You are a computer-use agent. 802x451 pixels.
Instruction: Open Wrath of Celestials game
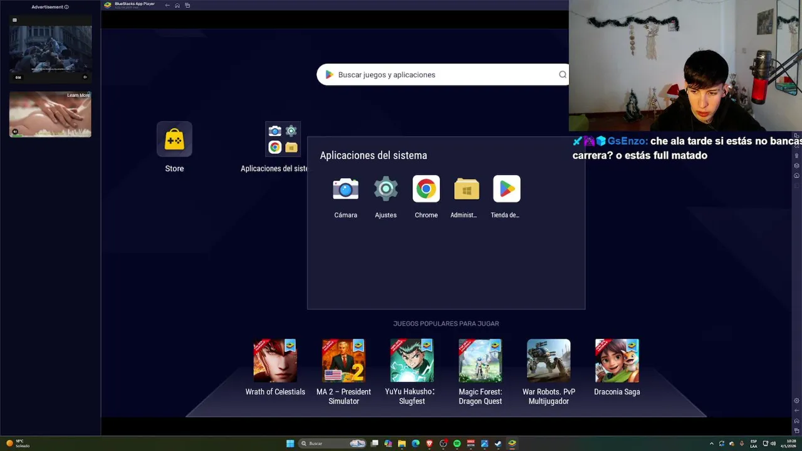(x=275, y=361)
